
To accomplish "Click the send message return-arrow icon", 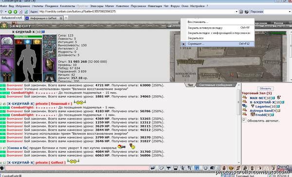I will [x=153, y=168].
